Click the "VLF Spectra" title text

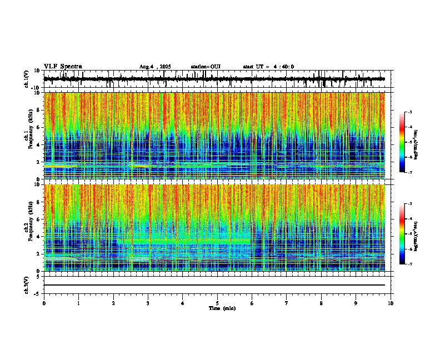(x=63, y=67)
